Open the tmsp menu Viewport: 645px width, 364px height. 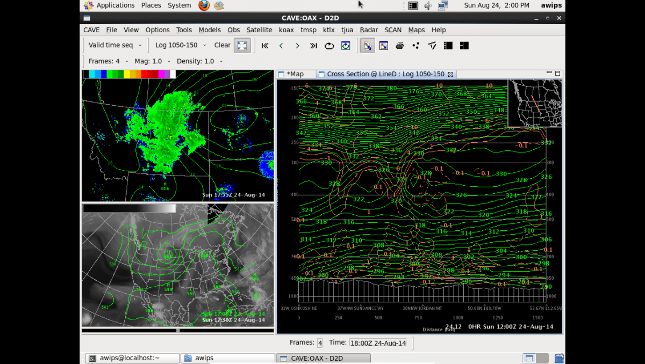pyautogui.click(x=309, y=30)
